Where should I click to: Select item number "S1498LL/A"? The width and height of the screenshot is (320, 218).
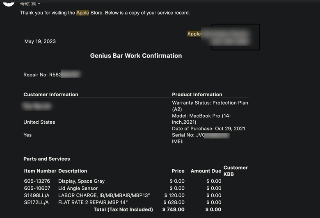pos(37,195)
